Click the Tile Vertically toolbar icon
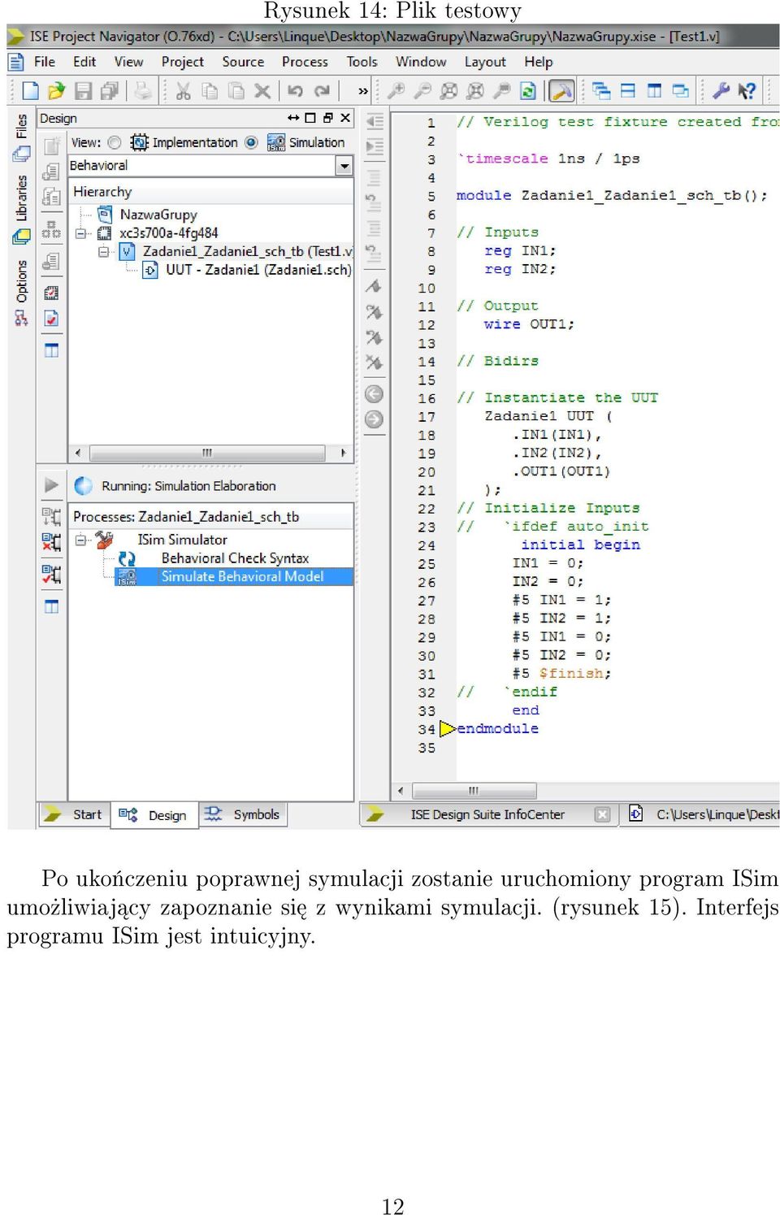The width and height of the screenshot is (780, 1215). 654,91
